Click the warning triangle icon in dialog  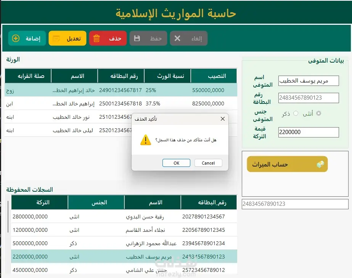click(x=146, y=140)
